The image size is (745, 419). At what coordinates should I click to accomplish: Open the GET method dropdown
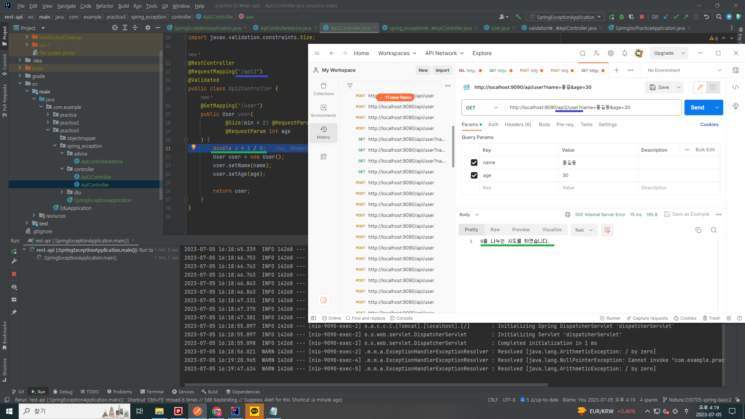482,107
